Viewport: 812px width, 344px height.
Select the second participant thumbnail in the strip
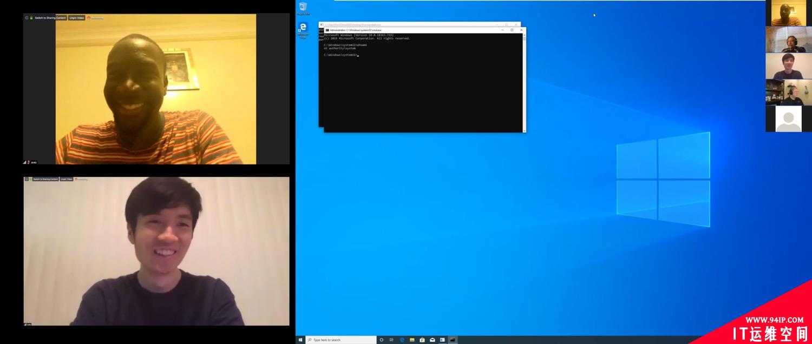pos(788,39)
